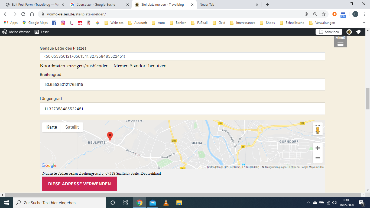Screen dimensions: 370x208
Task: Expand the Shops bookmark folder
Action: (267, 23)
